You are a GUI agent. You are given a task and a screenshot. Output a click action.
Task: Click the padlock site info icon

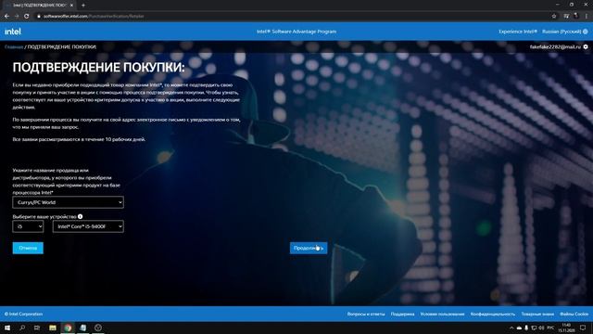pyautogui.click(x=39, y=17)
